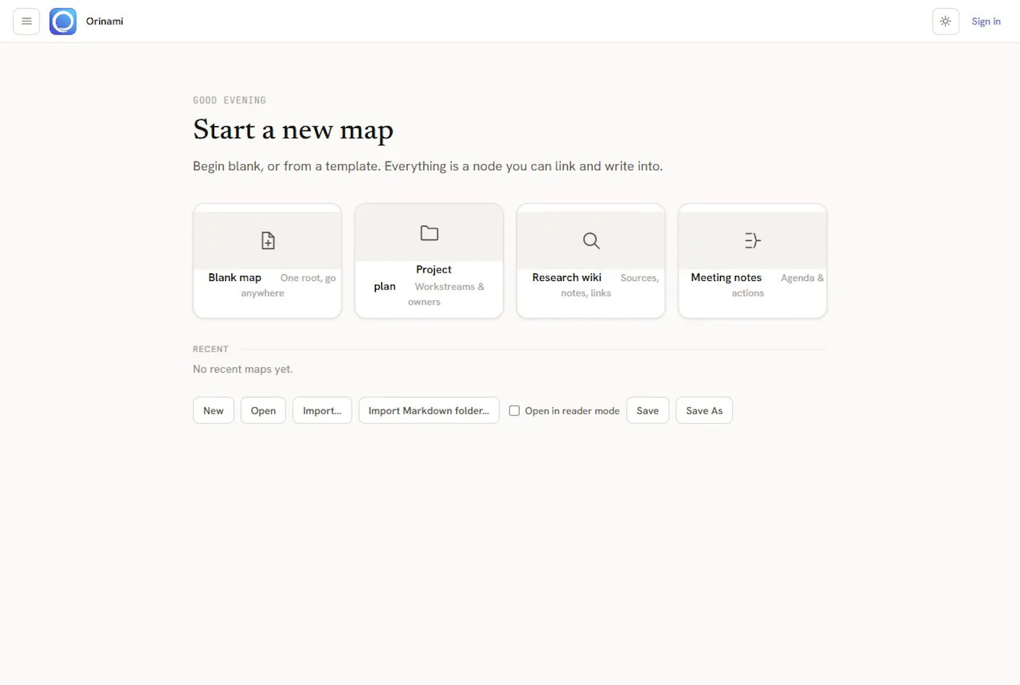Screen dimensions: 1020x685
Task: Click the Orinami logo icon
Action: [x=63, y=21]
